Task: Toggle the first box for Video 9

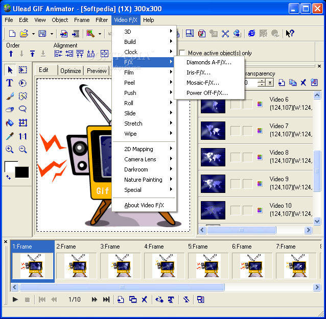Action: click(x=236, y=184)
